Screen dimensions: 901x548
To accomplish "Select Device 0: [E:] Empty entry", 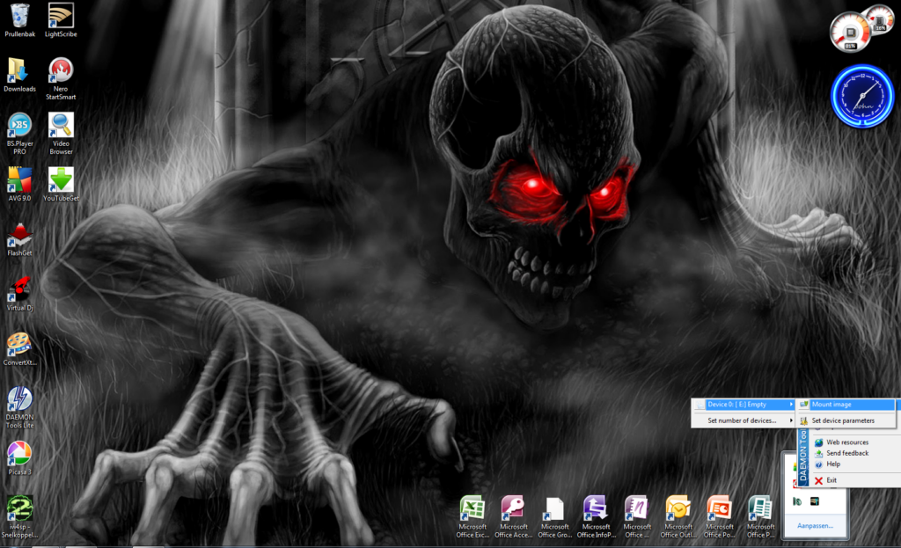I will [743, 405].
